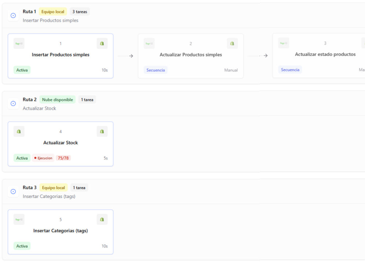Click the 75/78 progress counter
The image size is (365, 263).
(x=63, y=158)
